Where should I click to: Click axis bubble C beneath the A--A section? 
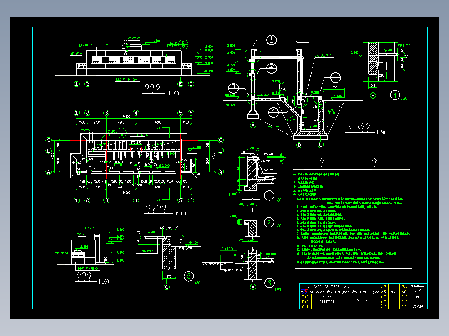tap(321, 145)
